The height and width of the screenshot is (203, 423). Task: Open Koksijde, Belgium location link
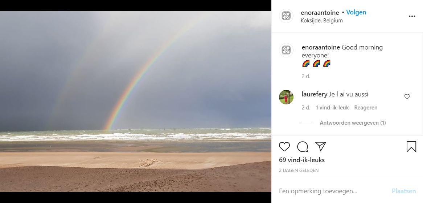(x=321, y=21)
